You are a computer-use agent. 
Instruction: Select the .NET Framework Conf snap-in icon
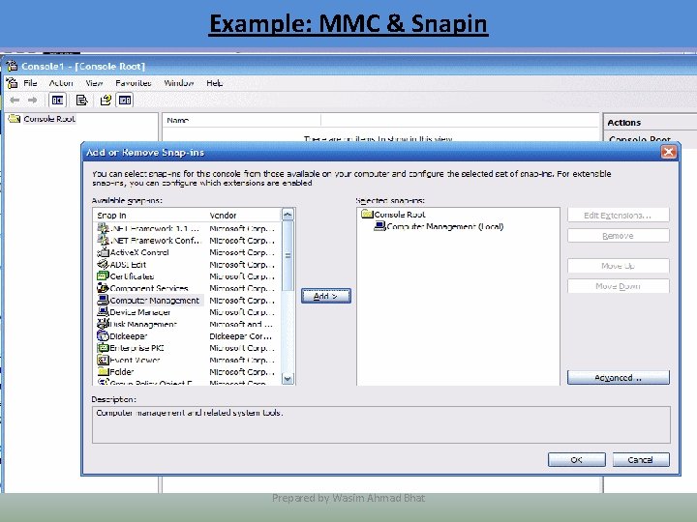(104, 240)
